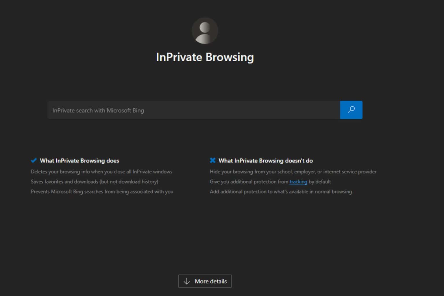Image resolution: width=444 pixels, height=296 pixels.
Task: Click 'Prevents Microsoft Bing searches' description line
Action: coord(102,192)
